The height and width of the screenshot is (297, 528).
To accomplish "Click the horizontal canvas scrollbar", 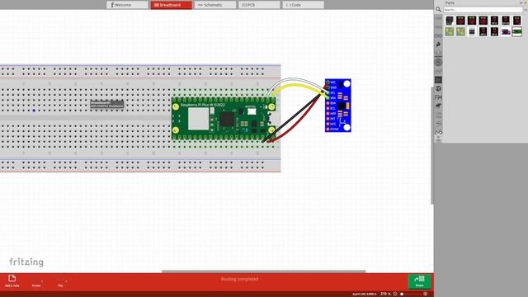I will coord(264,271).
